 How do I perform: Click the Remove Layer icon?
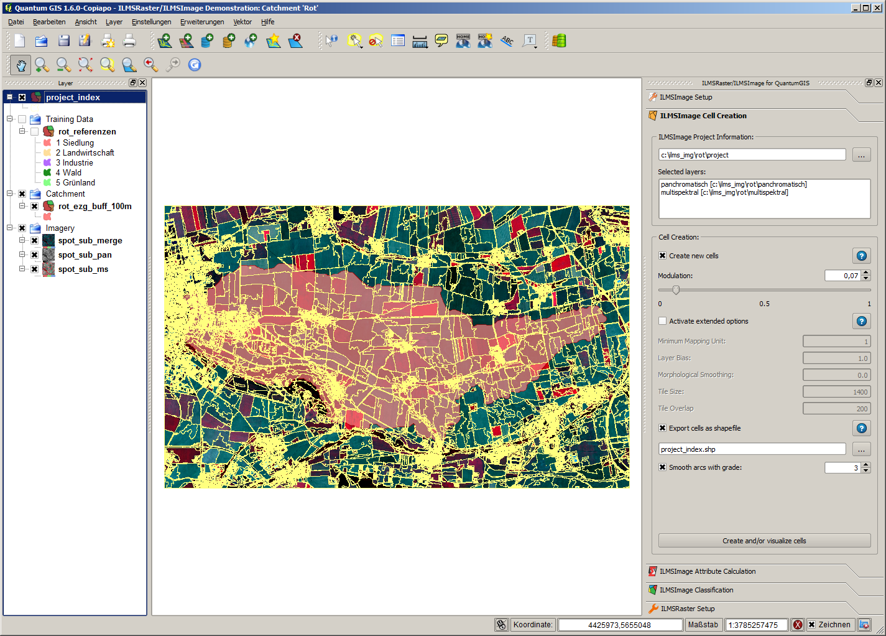click(x=296, y=41)
